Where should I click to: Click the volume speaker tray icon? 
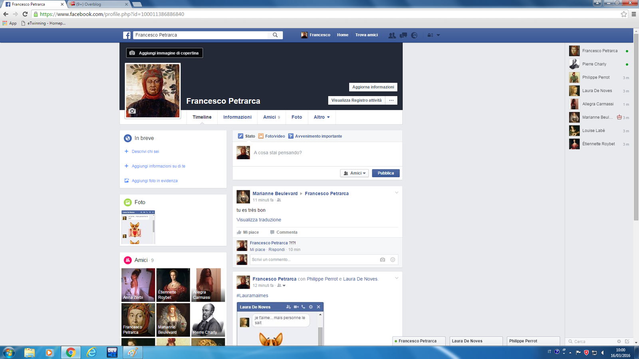pos(603,352)
